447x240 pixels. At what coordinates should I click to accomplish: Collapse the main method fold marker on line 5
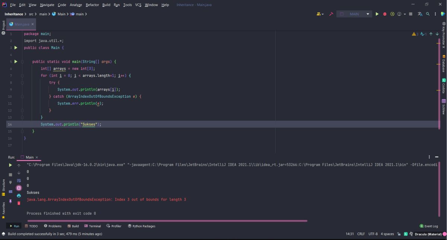[22, 62]
